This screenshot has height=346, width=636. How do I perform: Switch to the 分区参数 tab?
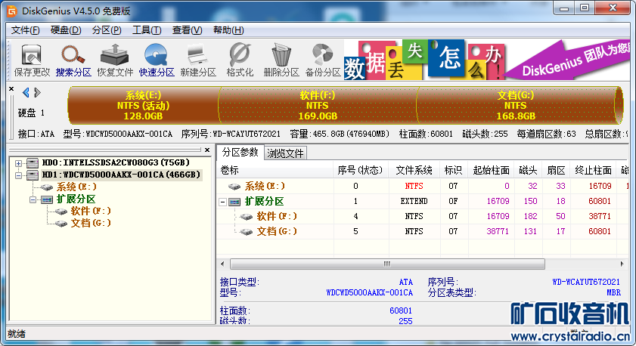click(240, 153)
